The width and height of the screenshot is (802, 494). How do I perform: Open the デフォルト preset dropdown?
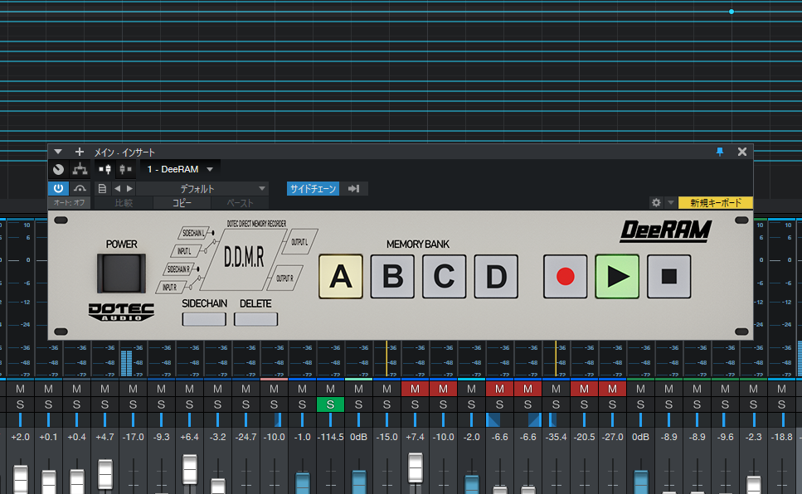point(202,189)
